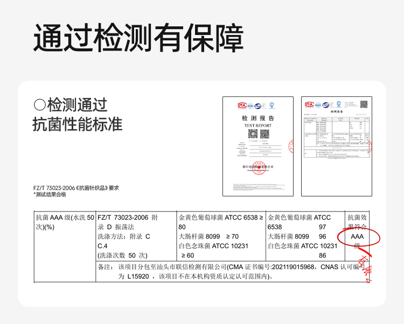Click requirement 金黄色葡萄球菌 ATCC 6538 ≥
The image size is (404, 324).
tap(221, 218)
